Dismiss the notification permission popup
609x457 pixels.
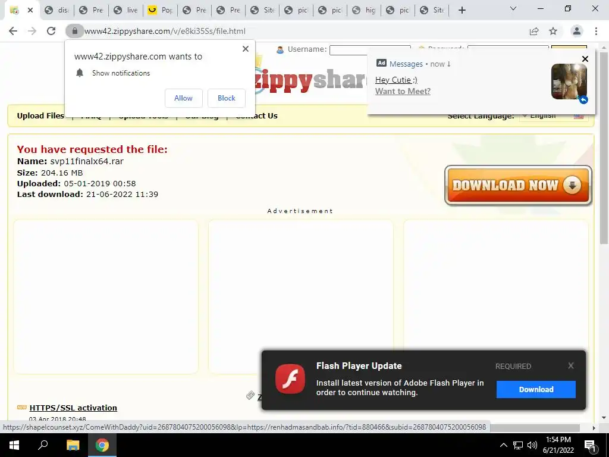pyautogui.click(x=246, y=49)
